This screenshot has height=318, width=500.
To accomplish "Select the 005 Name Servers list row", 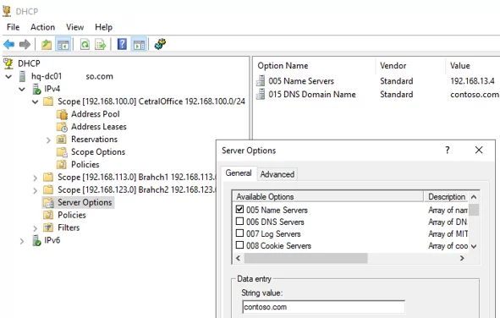I will coord(301,81).
